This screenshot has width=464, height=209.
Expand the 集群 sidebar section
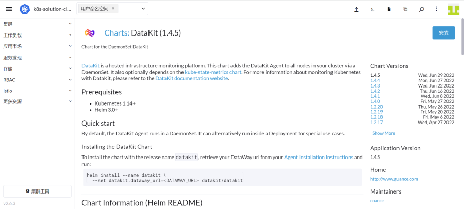click(37, 24)
